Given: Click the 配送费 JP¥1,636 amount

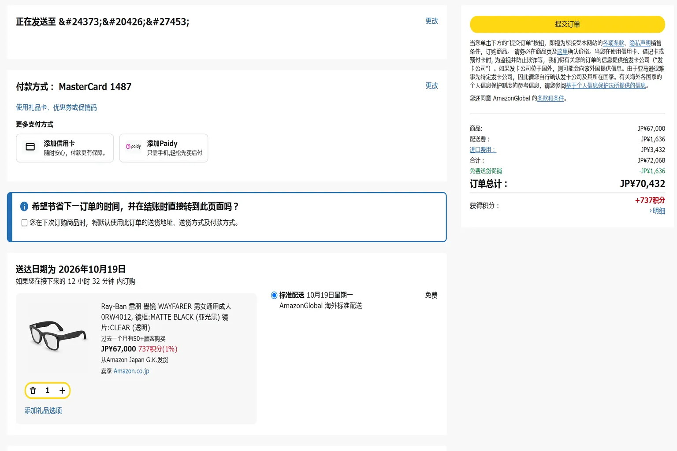Looking at the screenshot, I should tap(653, 139).
